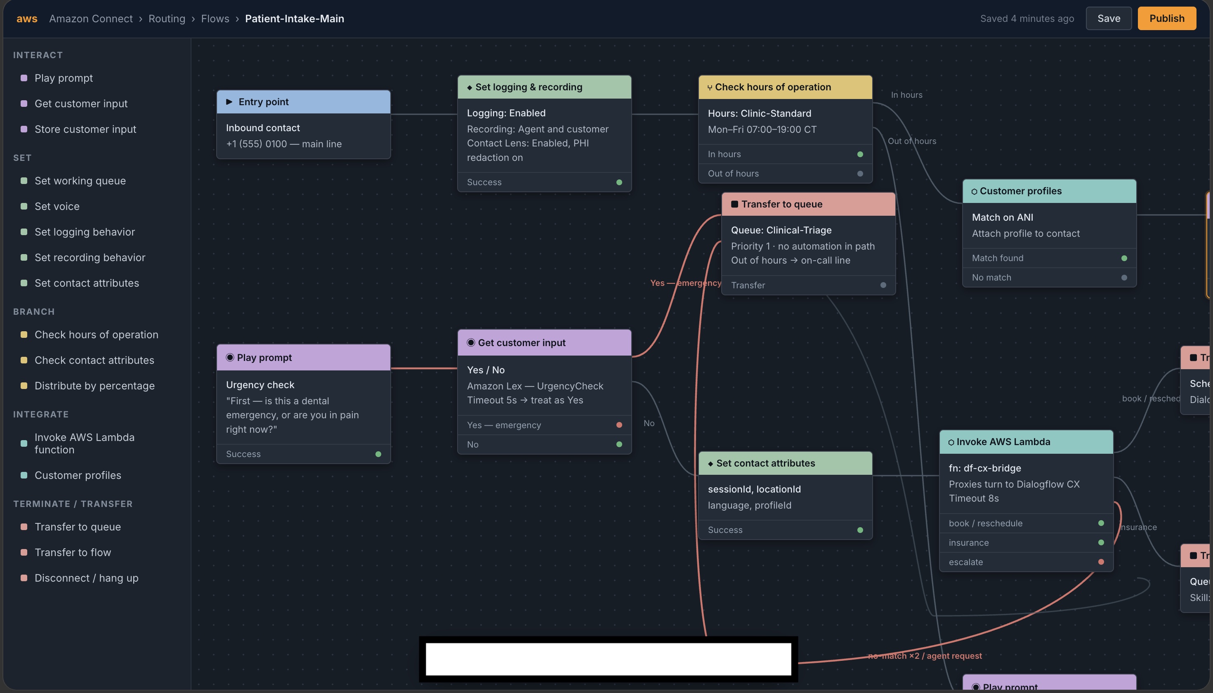This screenshot has width=1213, height=693.
Task: Click Success port on Play prompt node
Action: pyautogui.click(x=378, y=454)
